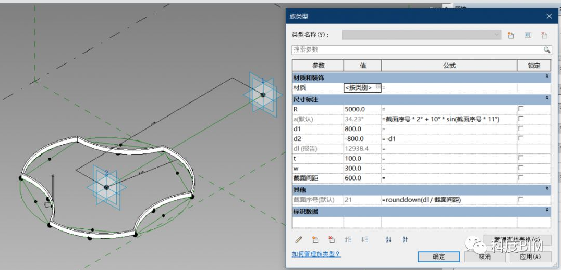Click the 截面序号 value 21
This screenshot has width=561, height=270.
click(362, 200)
